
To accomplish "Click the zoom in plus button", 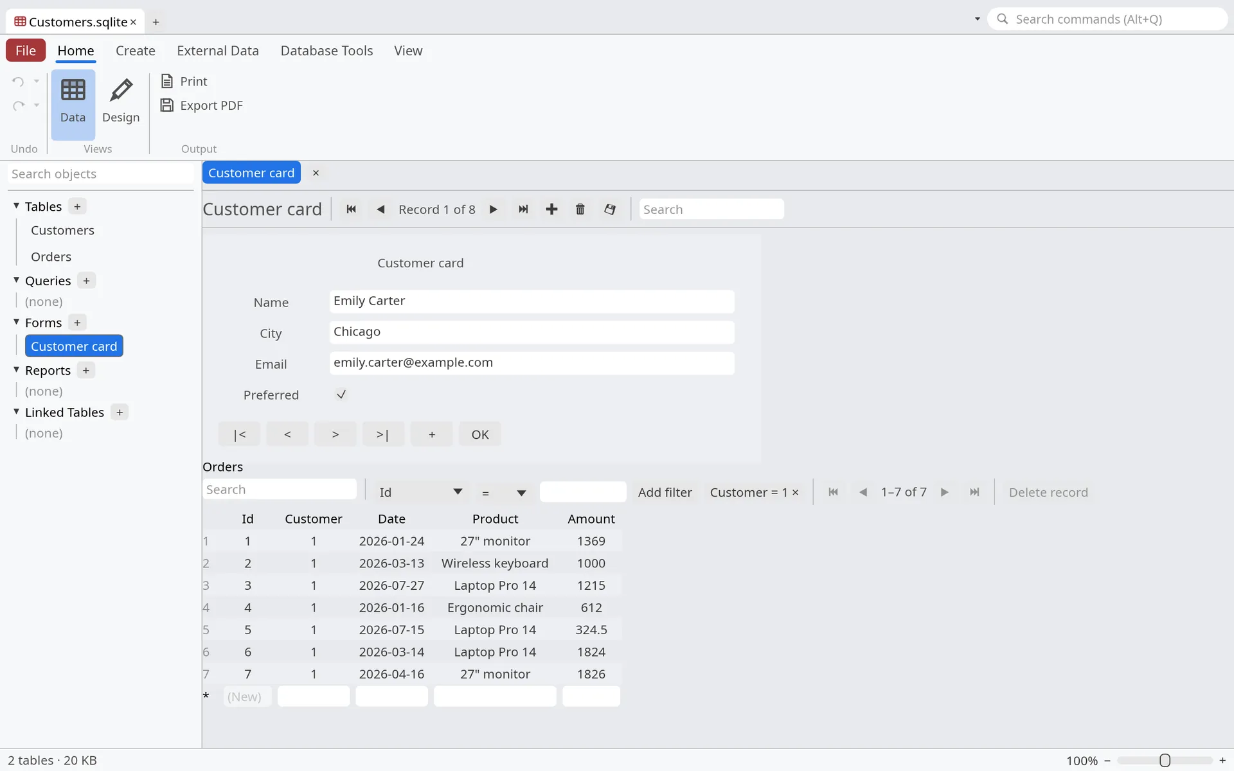I will click(x=1222, y=761).
